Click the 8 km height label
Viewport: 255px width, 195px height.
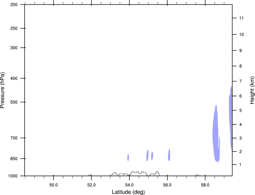pos(241,66)
